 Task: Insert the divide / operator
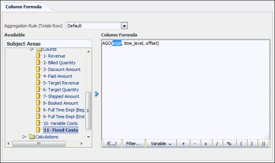pyautogui.click(x=217, y=144)
